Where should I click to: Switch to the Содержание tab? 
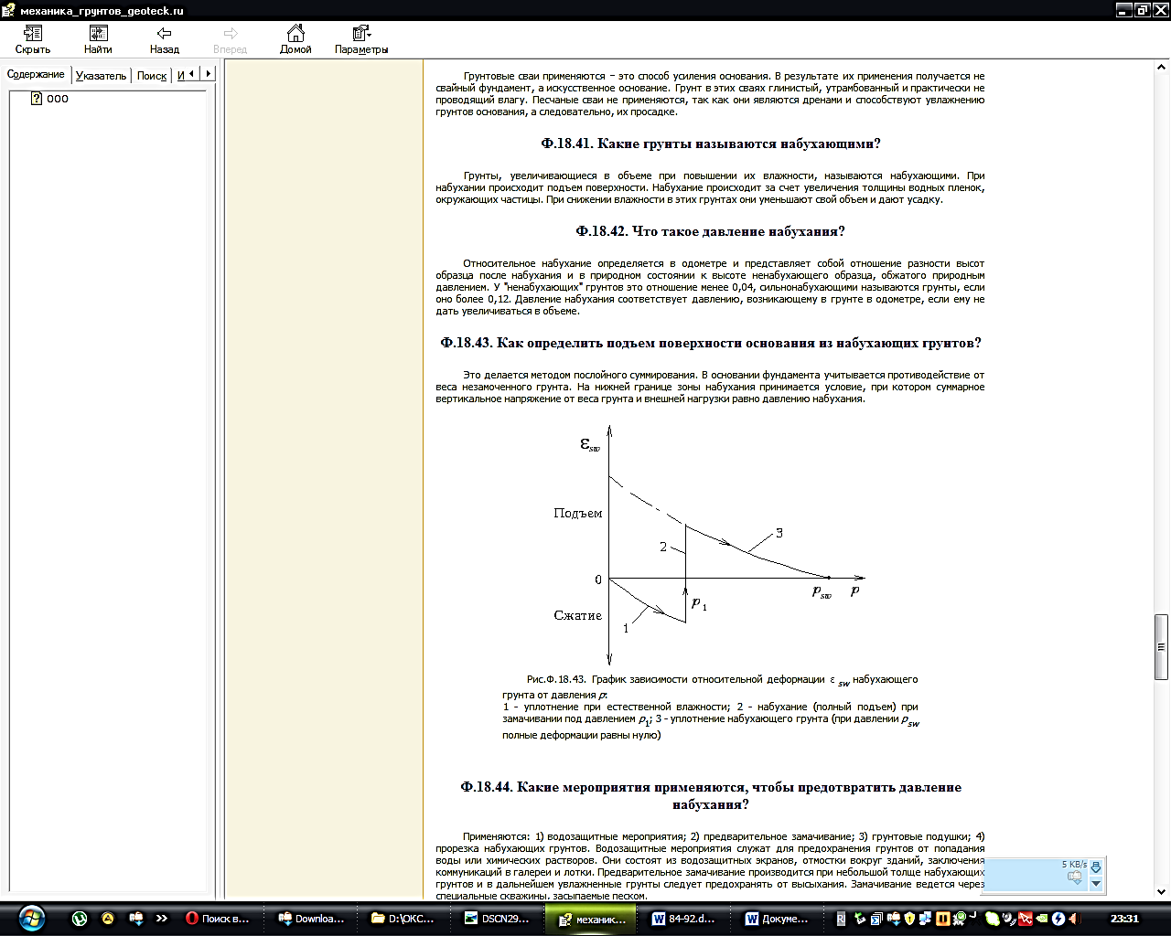click(36, 74)
